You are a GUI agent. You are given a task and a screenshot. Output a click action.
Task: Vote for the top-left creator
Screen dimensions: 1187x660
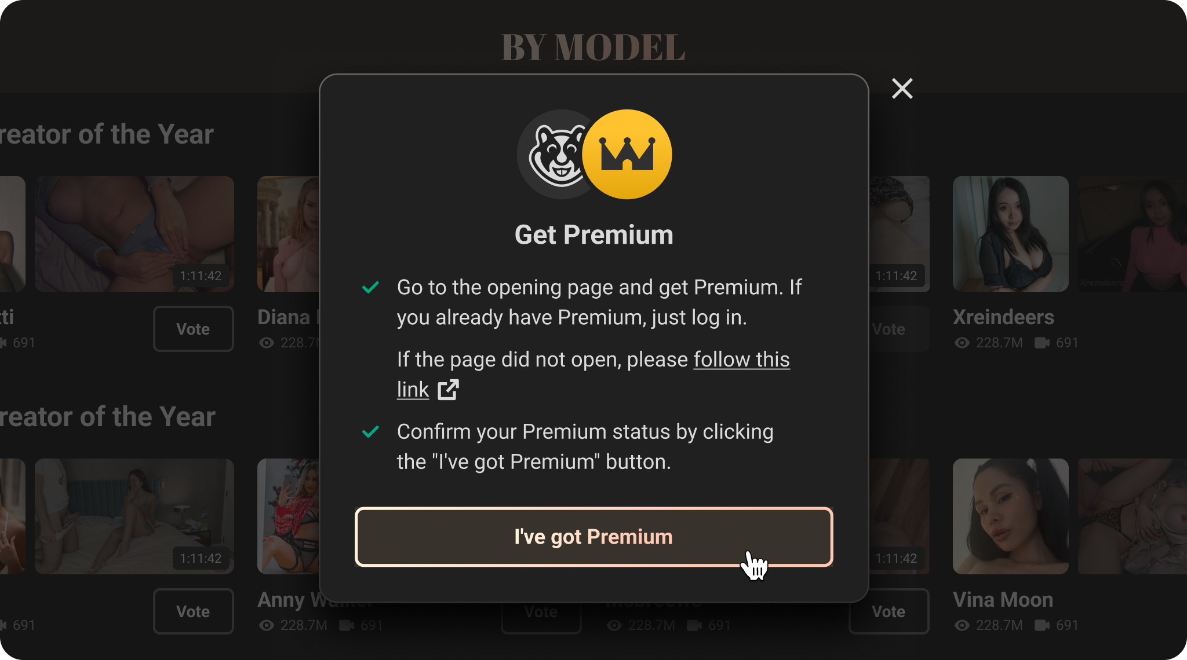(x=193, y=329)
